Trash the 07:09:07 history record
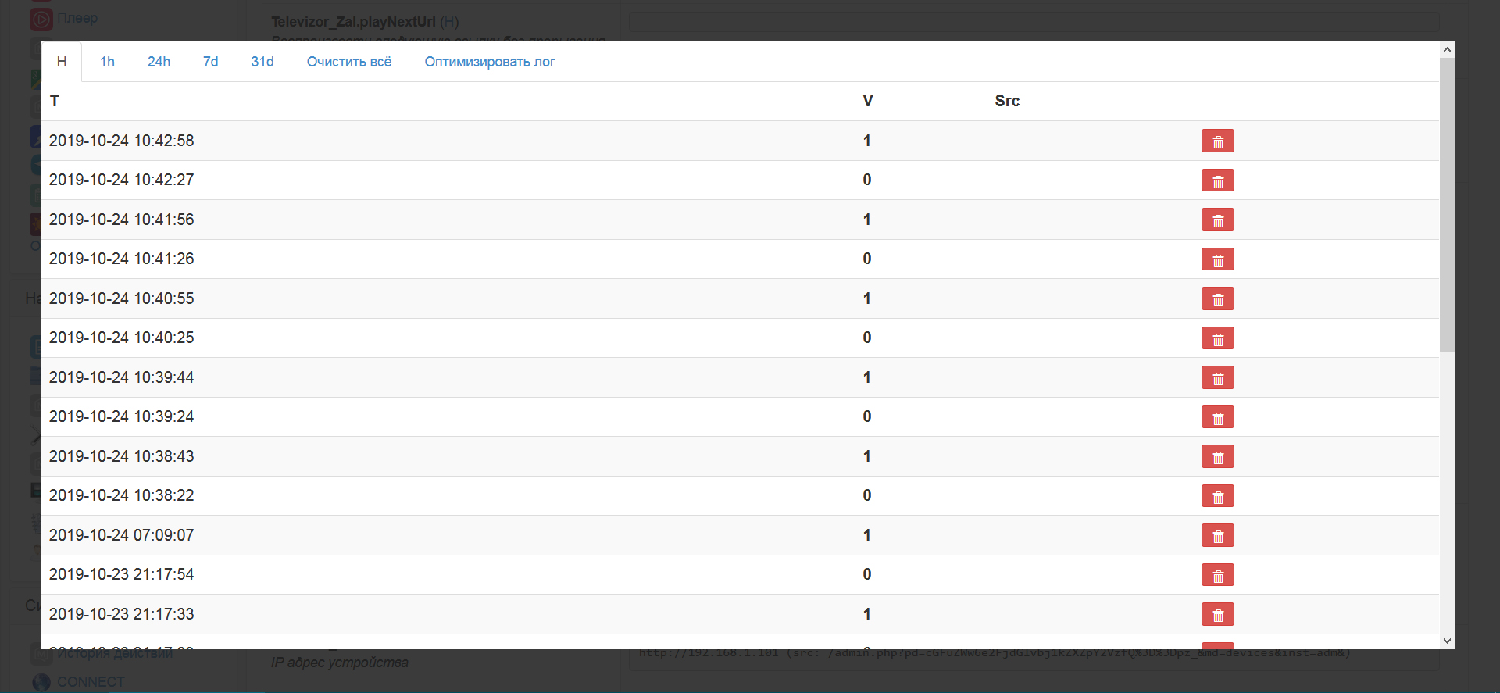The height and width of the screenshot is (693, 1500). [1217, 536]
